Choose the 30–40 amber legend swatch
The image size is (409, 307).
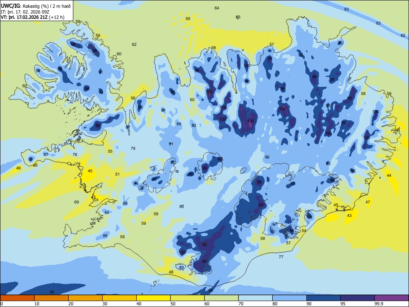(119, 298)
